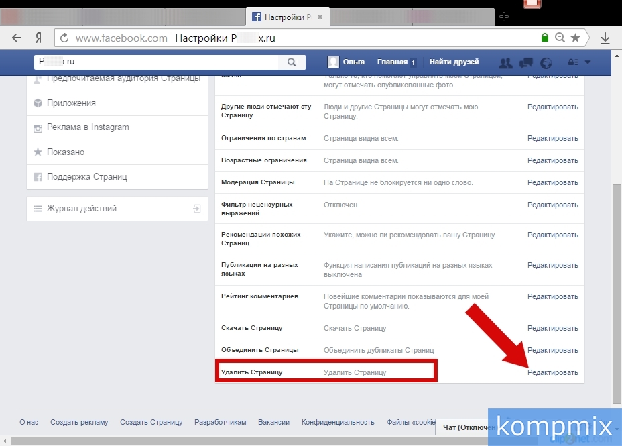Go to Ольга profile link
This screenshot has width=622, height=446.
click(x=353, y=62)
